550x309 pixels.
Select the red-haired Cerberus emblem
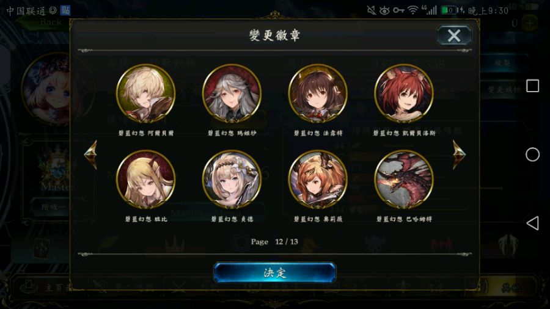(404, 93)
